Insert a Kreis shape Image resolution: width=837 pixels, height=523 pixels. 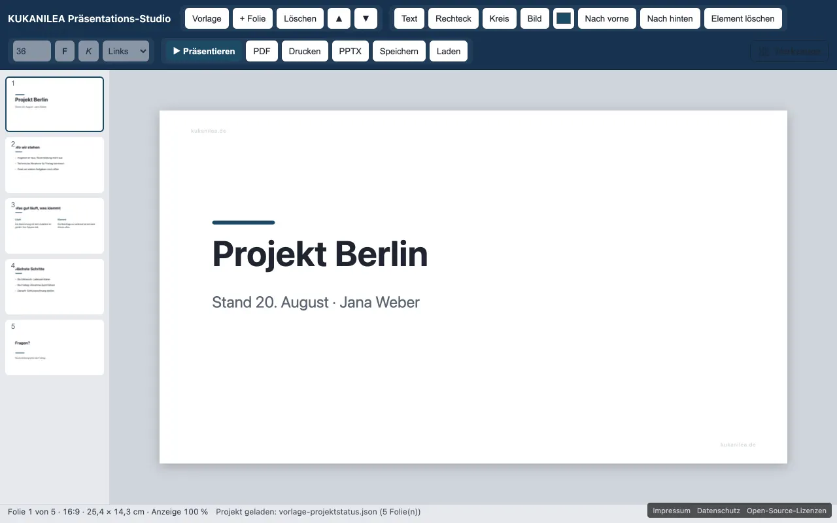tap(500, 18)
